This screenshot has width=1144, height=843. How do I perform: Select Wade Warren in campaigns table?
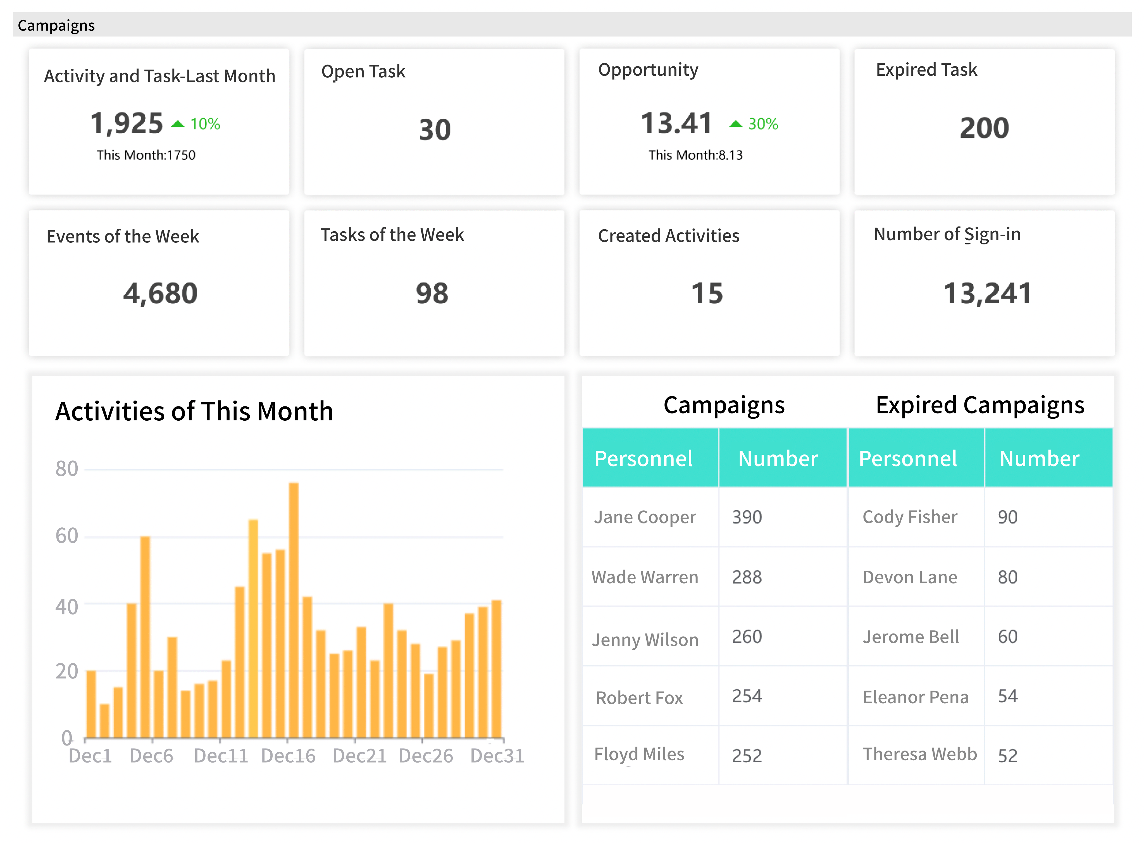(644, 577)
